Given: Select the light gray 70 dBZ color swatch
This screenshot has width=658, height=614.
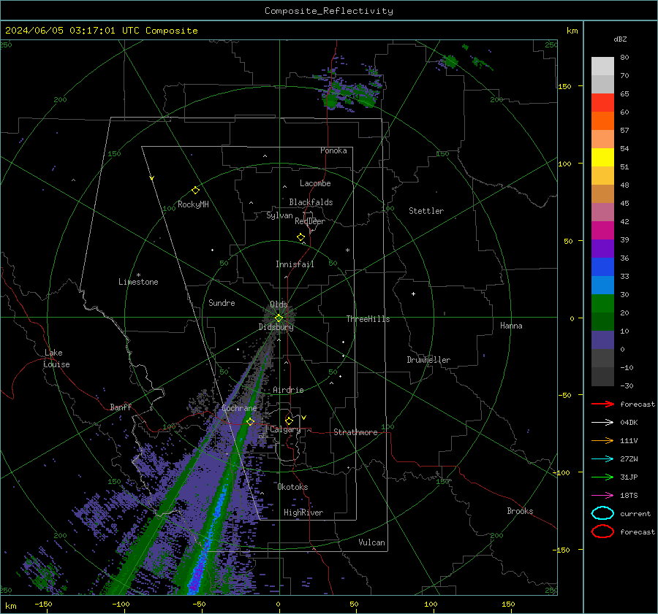Looking at the screenshot, I should click(x=602, y=66).
